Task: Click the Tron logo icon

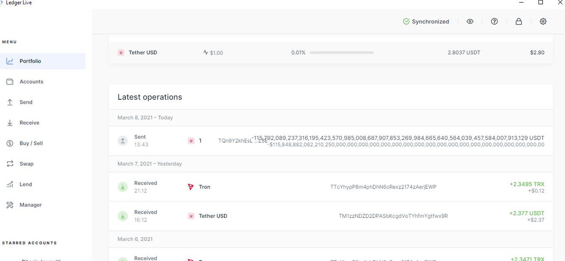Action: click(x=191, y=187)
